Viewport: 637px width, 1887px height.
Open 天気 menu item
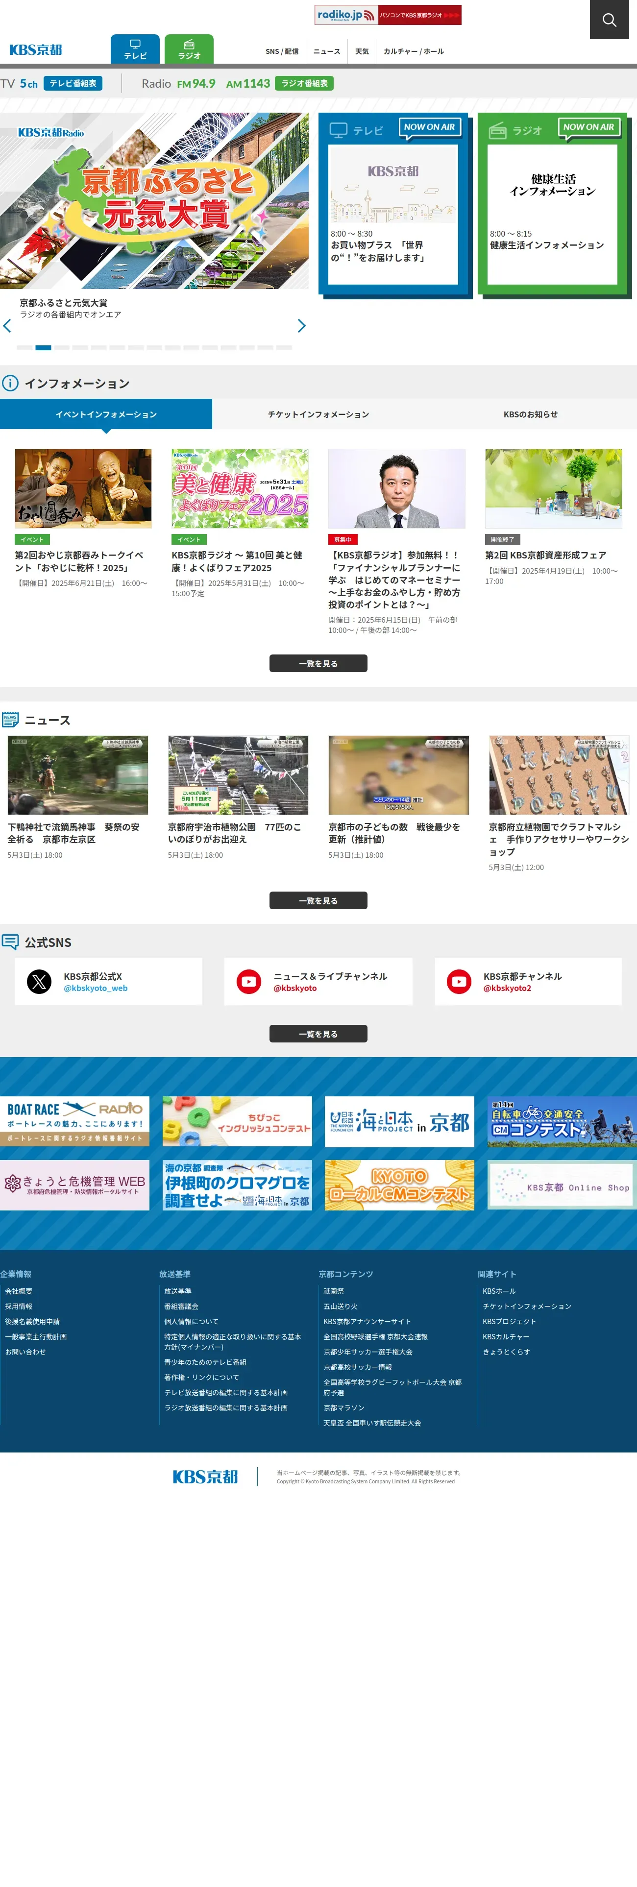click(x=362, y=51)
